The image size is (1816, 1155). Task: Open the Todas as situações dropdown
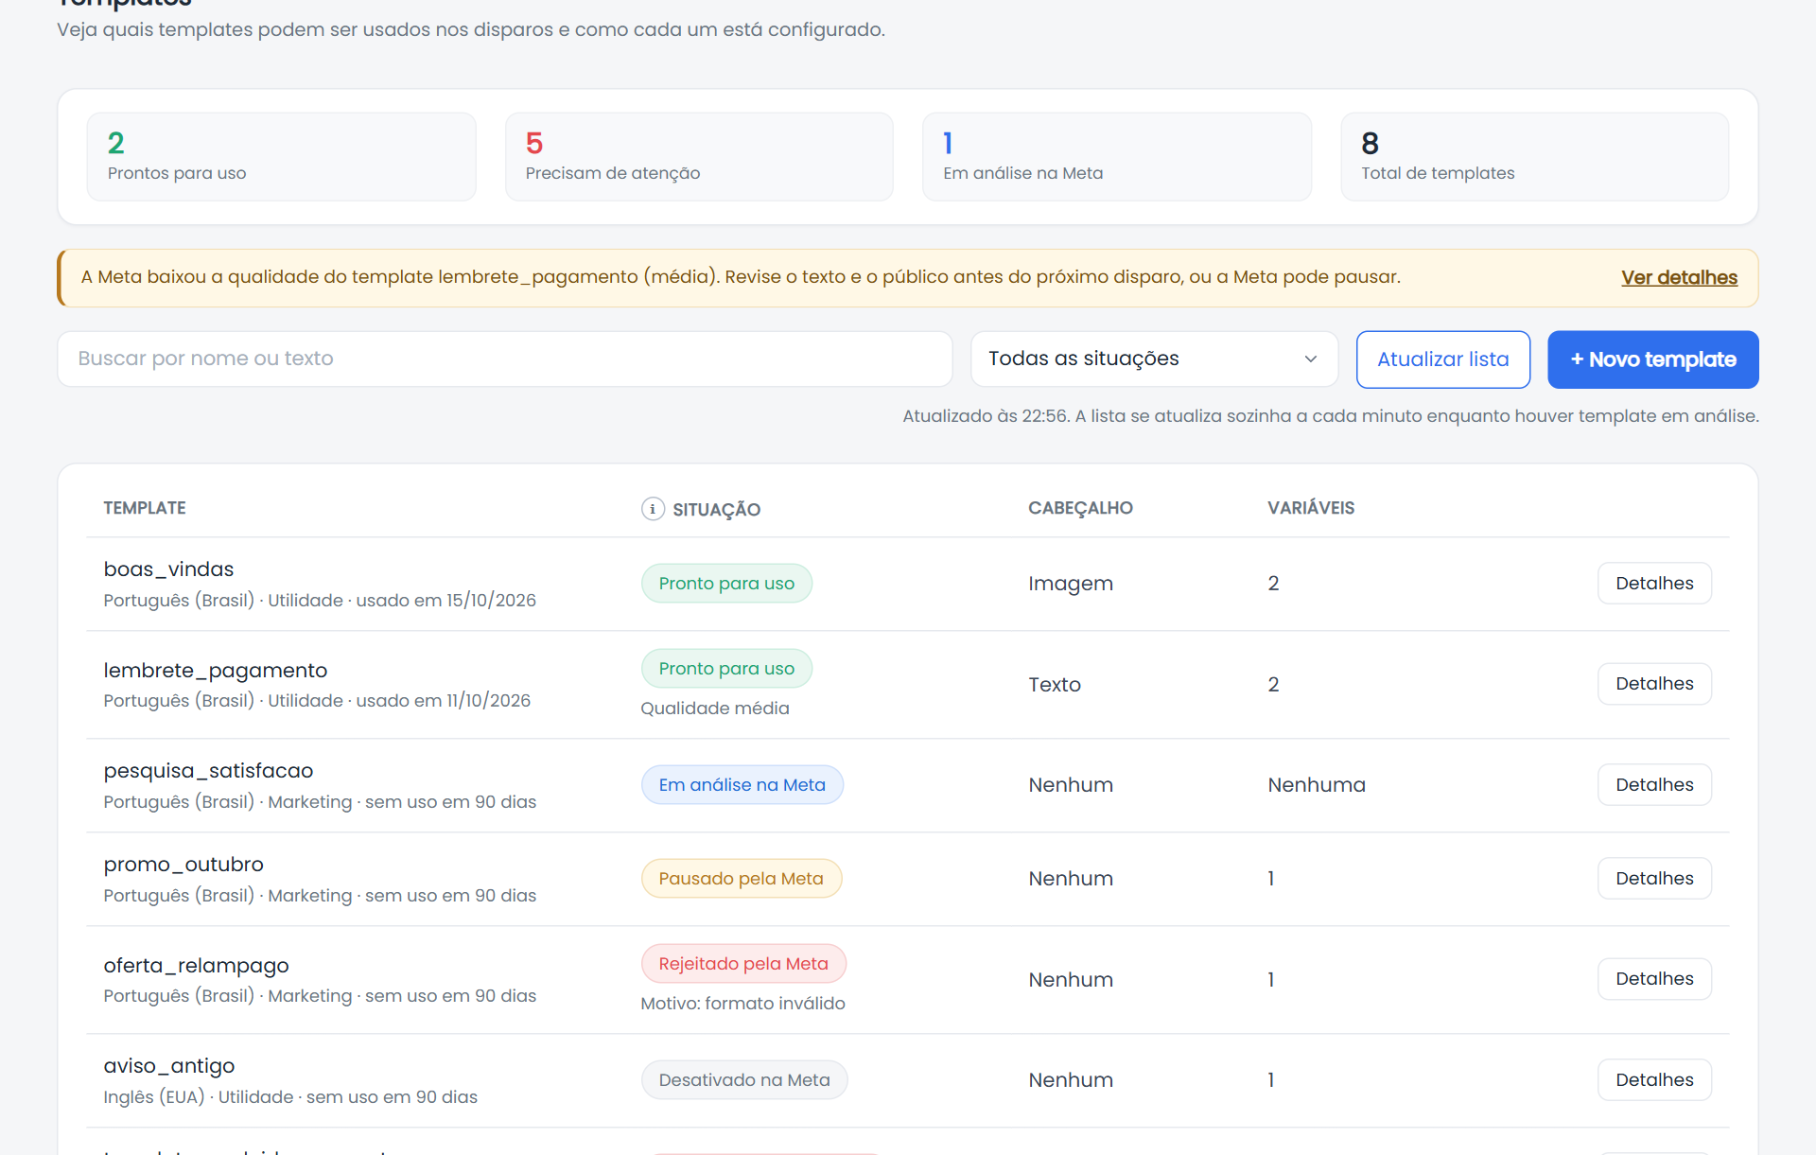coord(1154,359)
